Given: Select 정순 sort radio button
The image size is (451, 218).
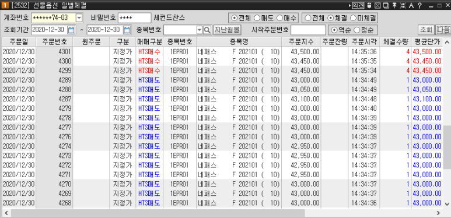Looking at the screenshot, I should point(357,30).
